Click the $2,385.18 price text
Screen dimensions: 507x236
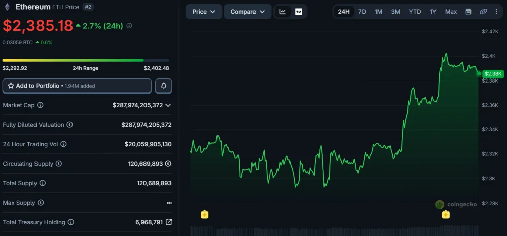click(x=38, y=26)
